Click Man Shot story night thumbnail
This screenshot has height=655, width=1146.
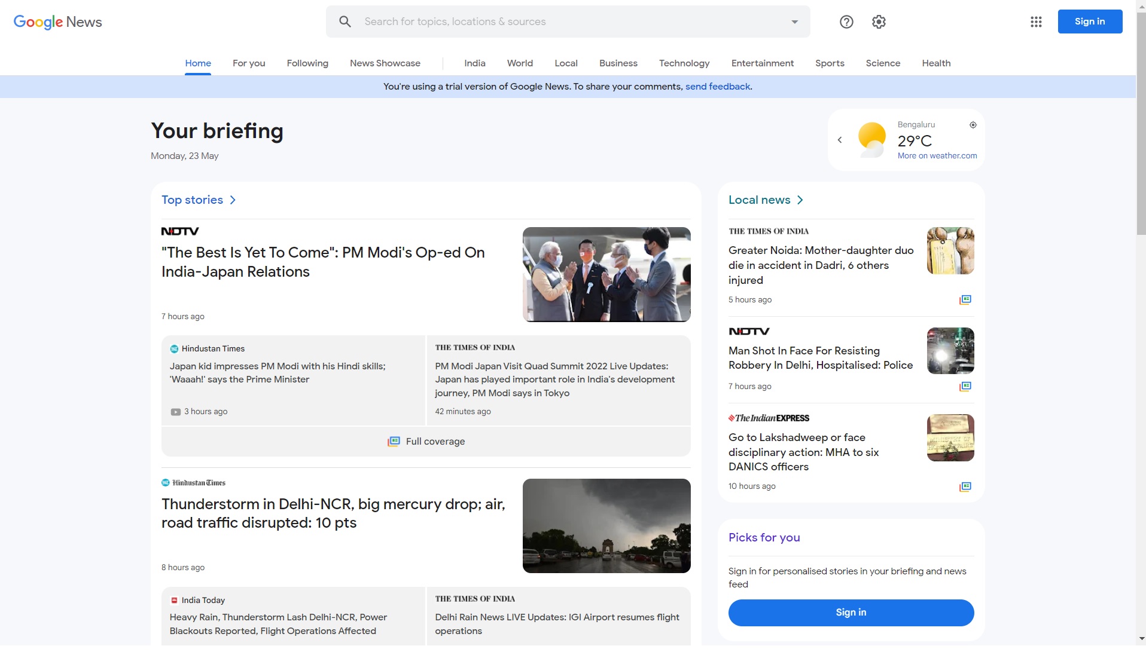click(x=950, y=351)
